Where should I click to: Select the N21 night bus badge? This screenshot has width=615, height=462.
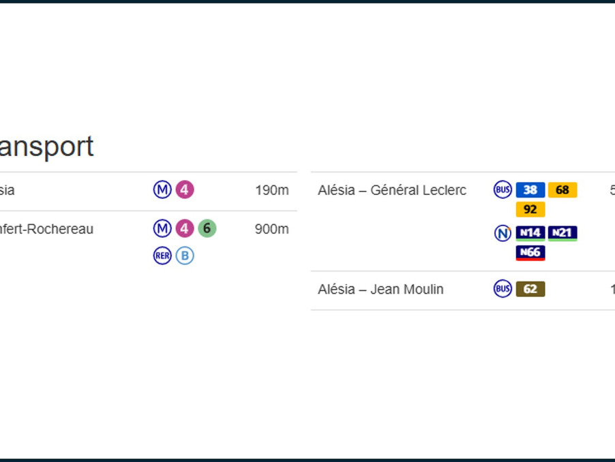[x=562, y=233]
